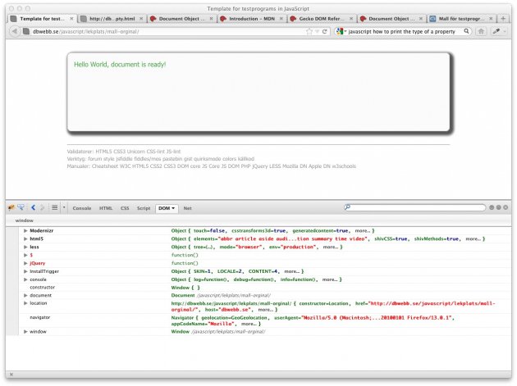Image resolution: width=517 pixels, height=386 pixels.
Task: Click the magnifier icon in the search bar
Action: [466, 31]
